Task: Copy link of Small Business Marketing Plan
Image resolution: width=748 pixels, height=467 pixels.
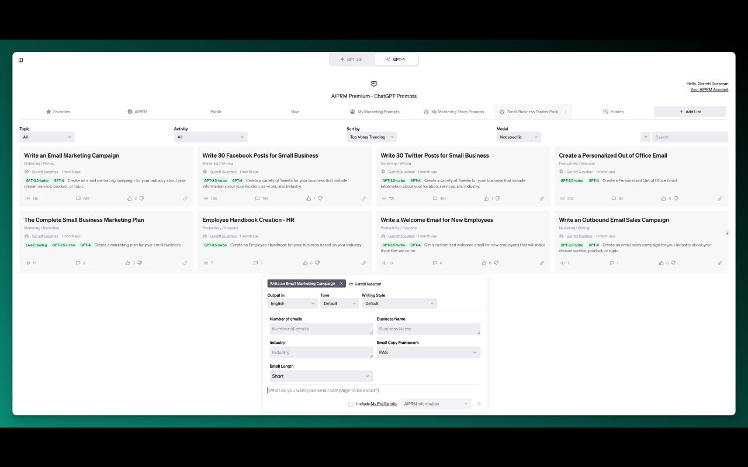Action: (185, 263)
